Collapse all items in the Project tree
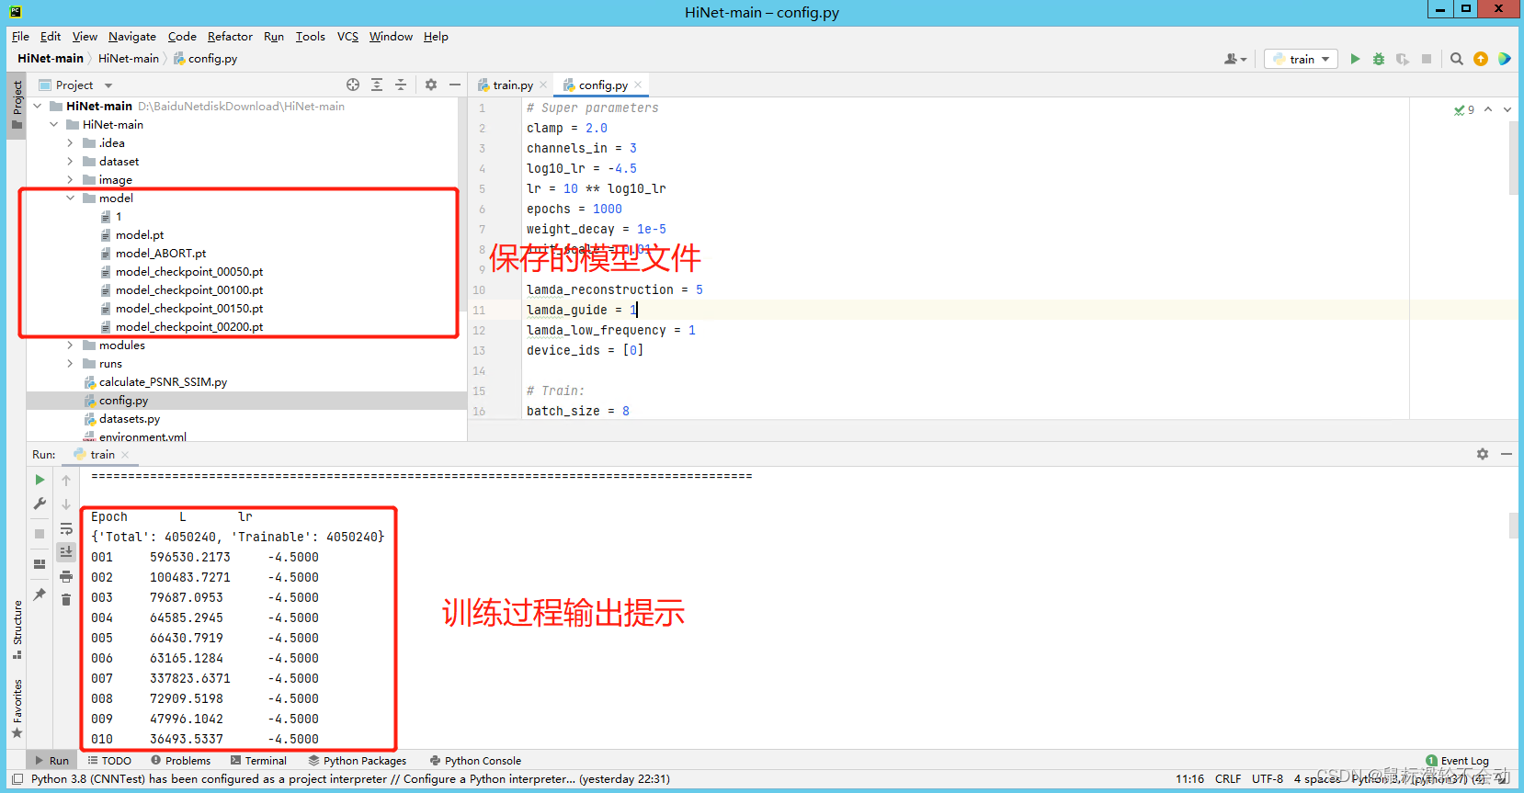This screenshot has height=793, width=1524. [x=401, y=85]
